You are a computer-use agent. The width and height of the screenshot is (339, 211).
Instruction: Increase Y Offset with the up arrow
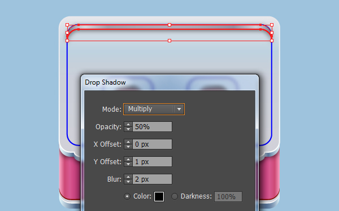[x=128, y=160]
